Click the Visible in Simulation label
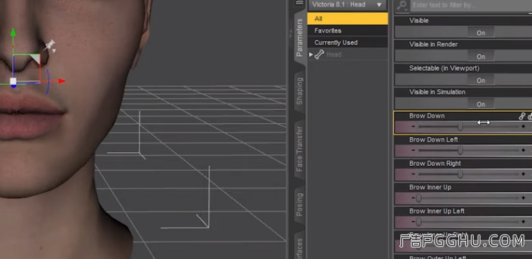Image resolution: width=532 pixels, height=259 pixels. pos(437,92)
